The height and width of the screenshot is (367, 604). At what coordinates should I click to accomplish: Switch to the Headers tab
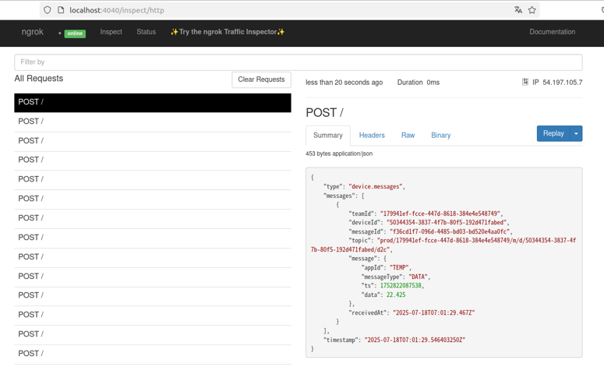coord(372,136)
